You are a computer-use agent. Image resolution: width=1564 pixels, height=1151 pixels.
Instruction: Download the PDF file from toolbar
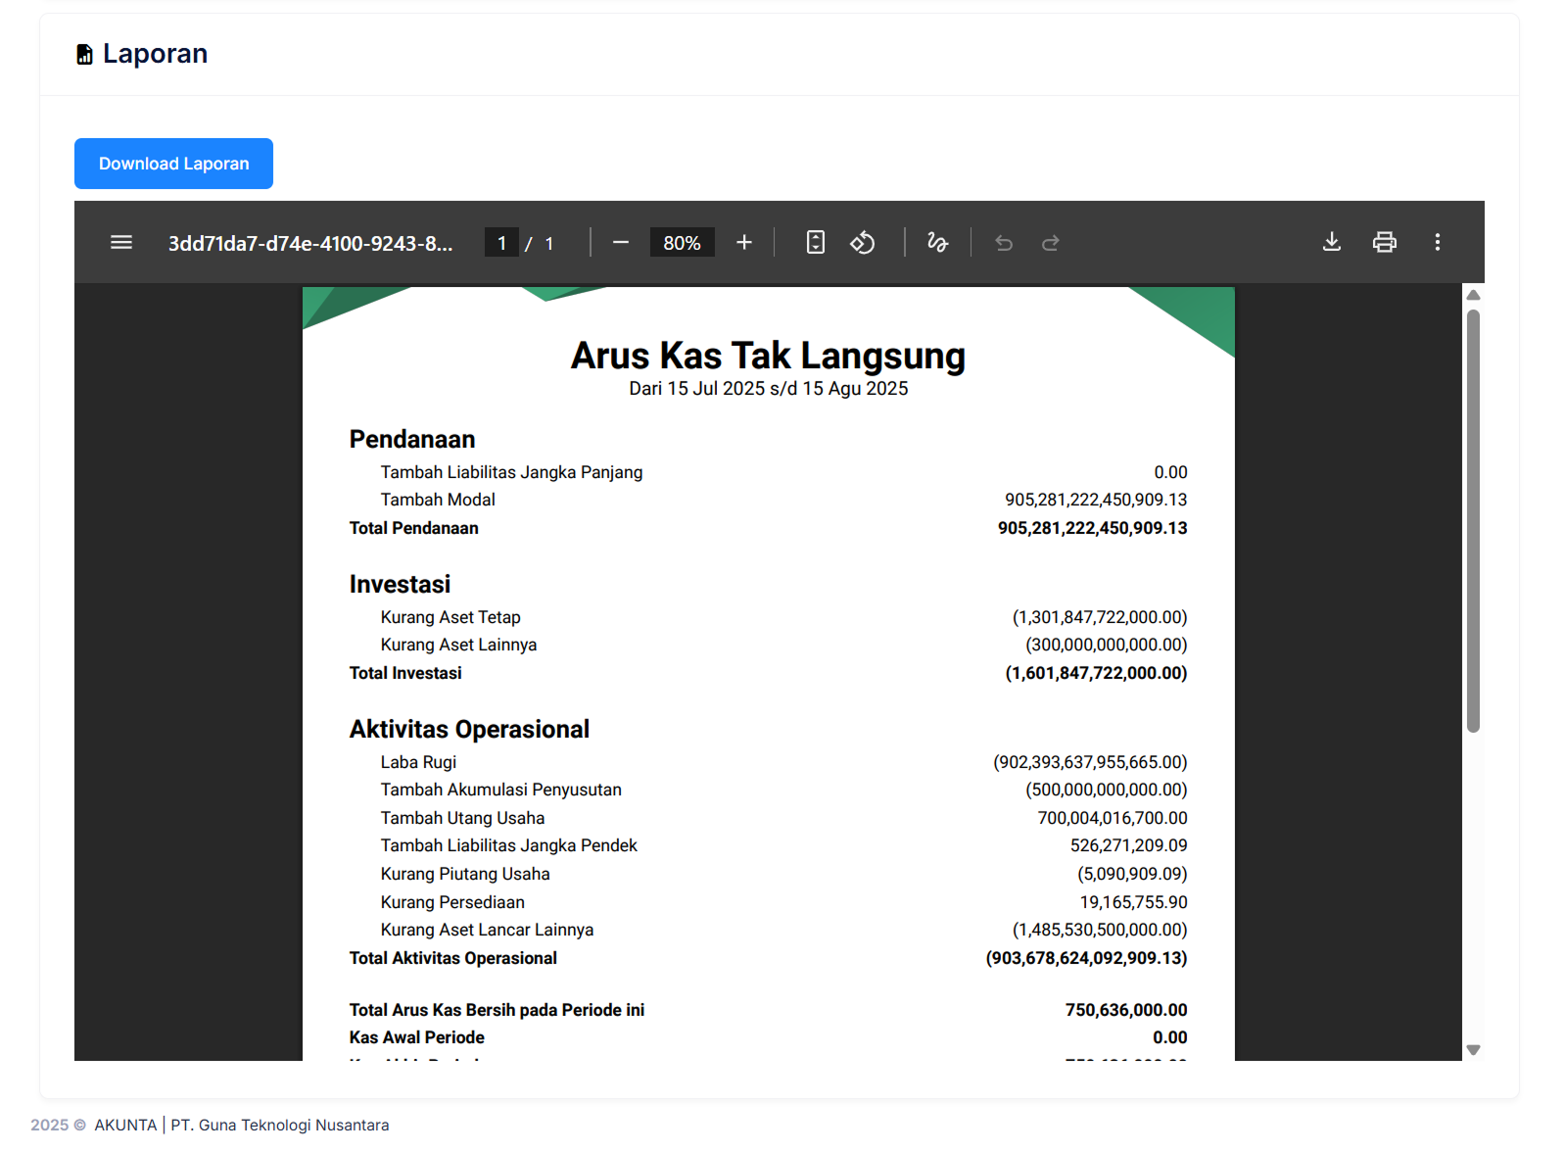tap(1332, 242)
